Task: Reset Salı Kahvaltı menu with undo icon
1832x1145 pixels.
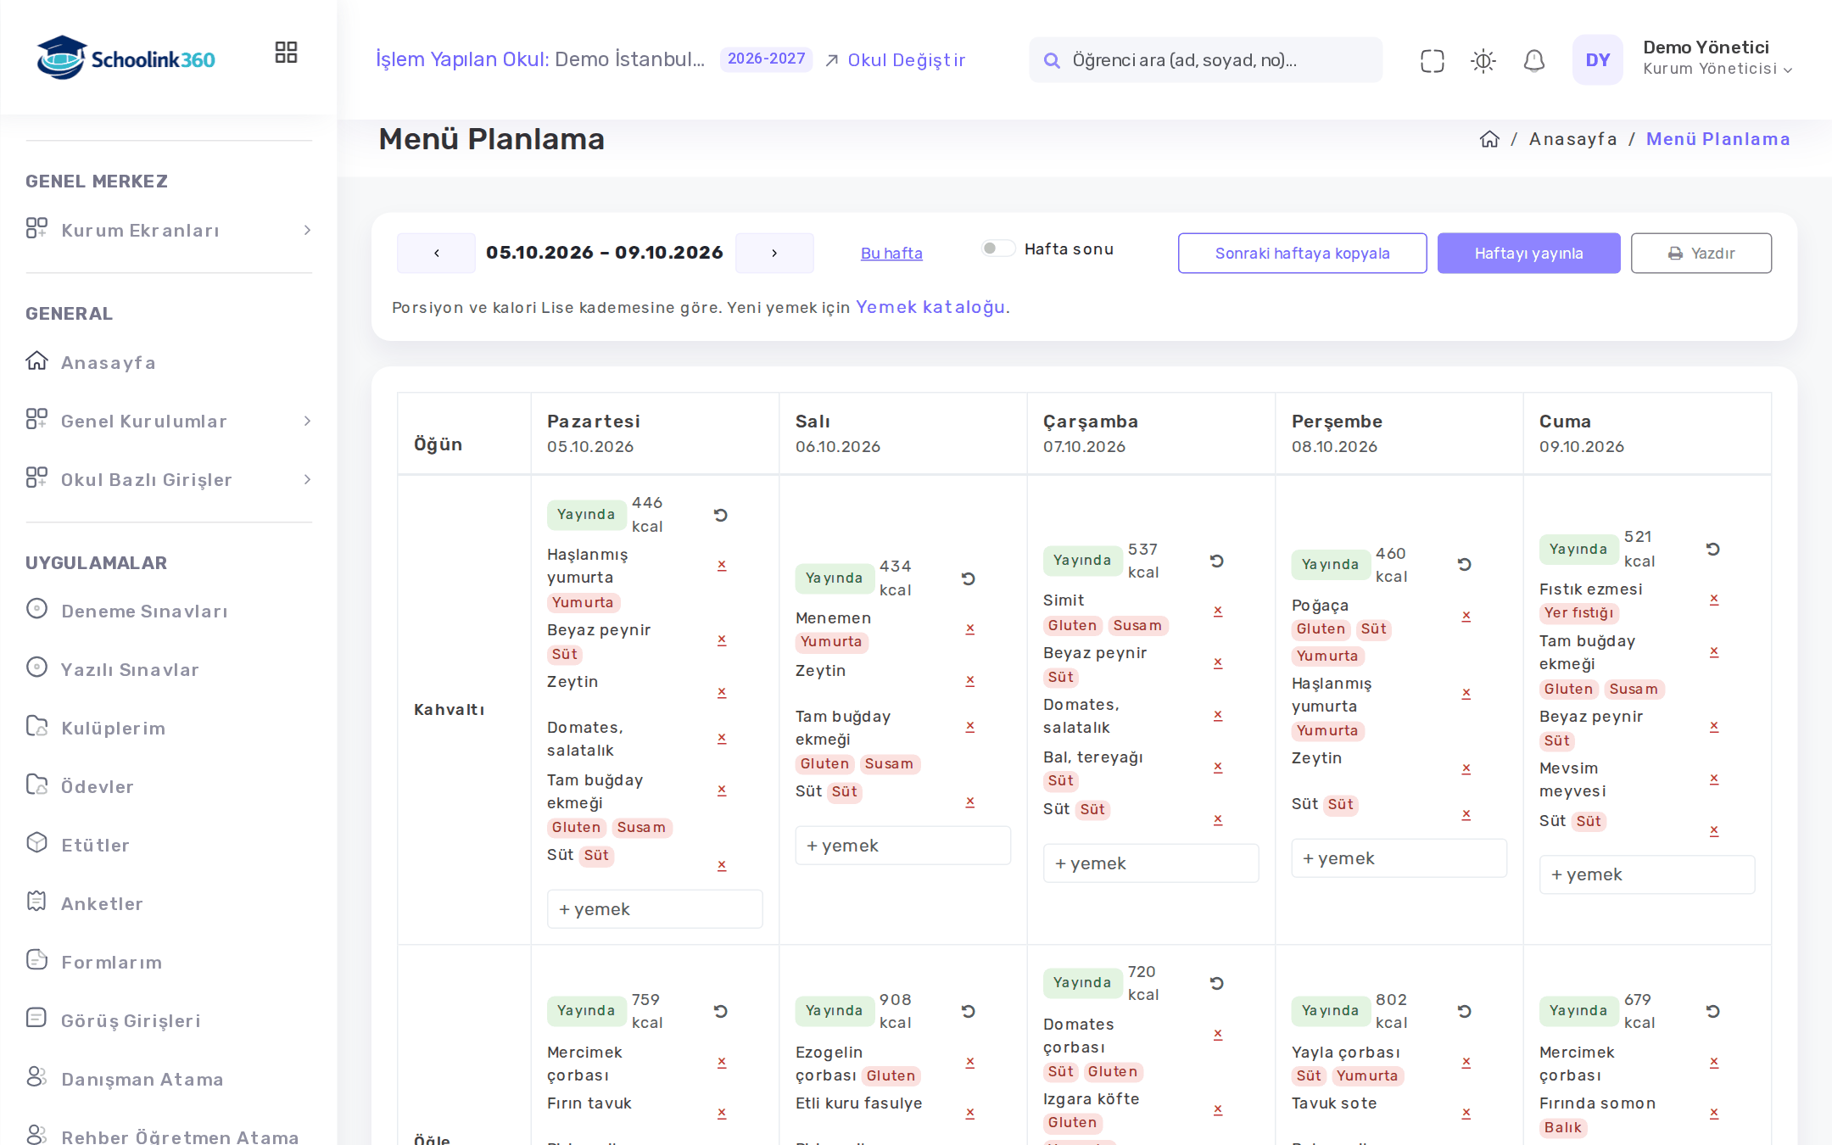Action: click(968, 578)
